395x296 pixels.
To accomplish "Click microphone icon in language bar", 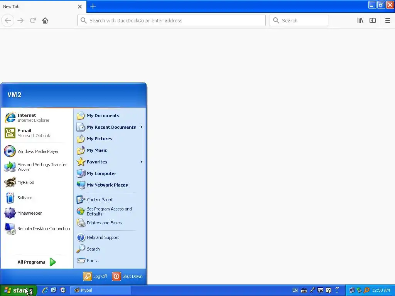I will [312, 290].
